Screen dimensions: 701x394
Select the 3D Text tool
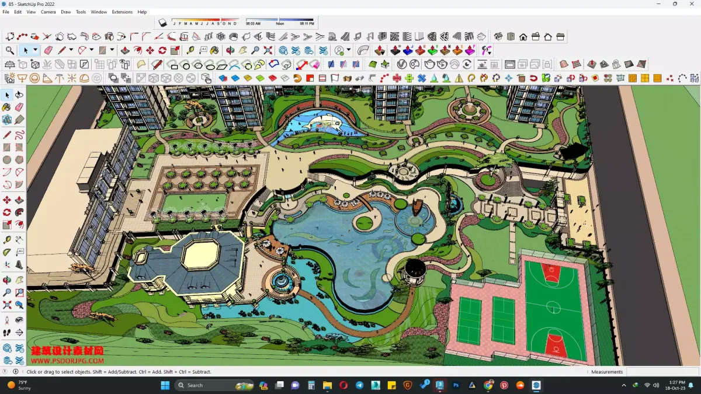19,264
